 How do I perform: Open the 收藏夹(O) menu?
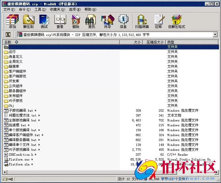pyautogui.click(x=58, y=9)
